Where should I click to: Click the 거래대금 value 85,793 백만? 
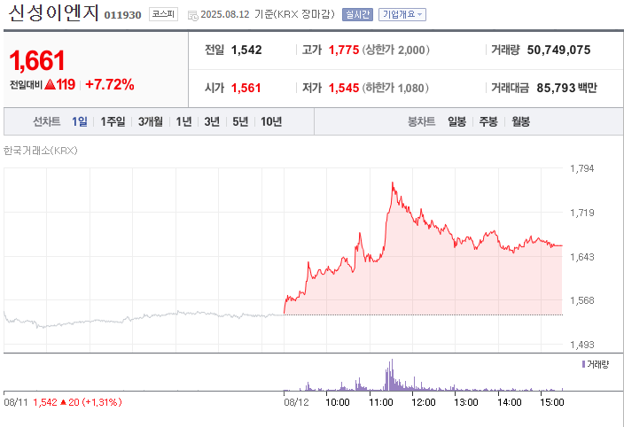pos(566,88)
